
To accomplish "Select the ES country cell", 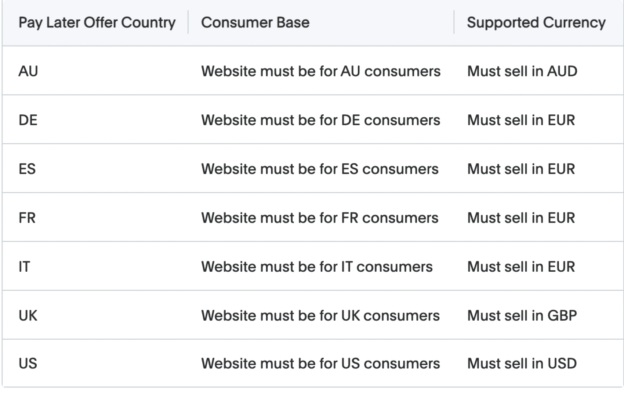I will 27,169.
